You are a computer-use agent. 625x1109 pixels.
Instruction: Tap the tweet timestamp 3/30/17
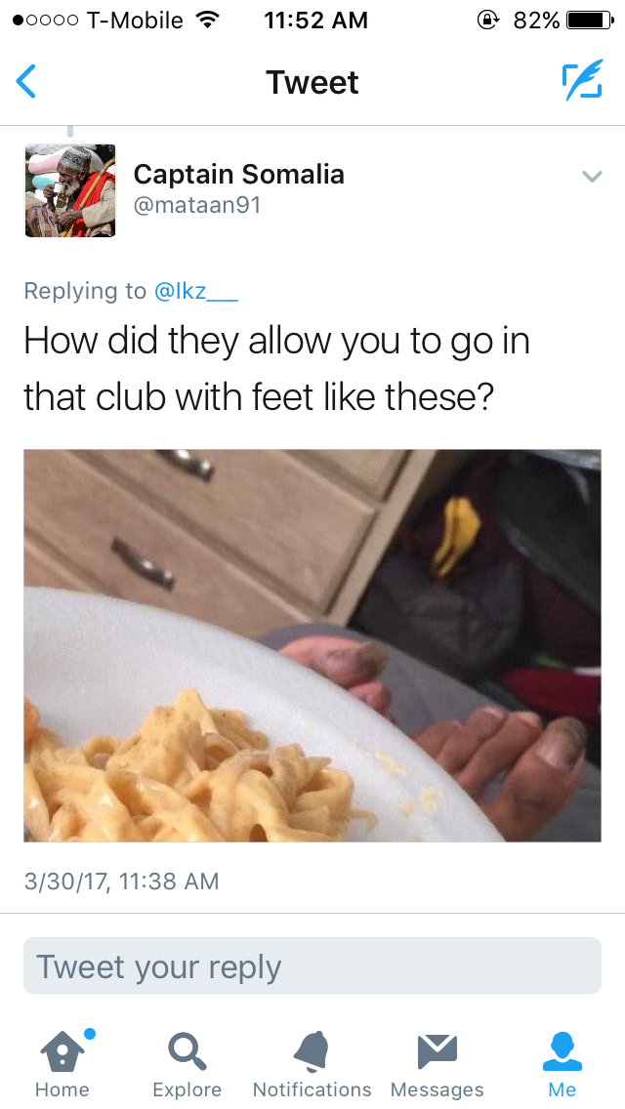(x=122, y=882)
